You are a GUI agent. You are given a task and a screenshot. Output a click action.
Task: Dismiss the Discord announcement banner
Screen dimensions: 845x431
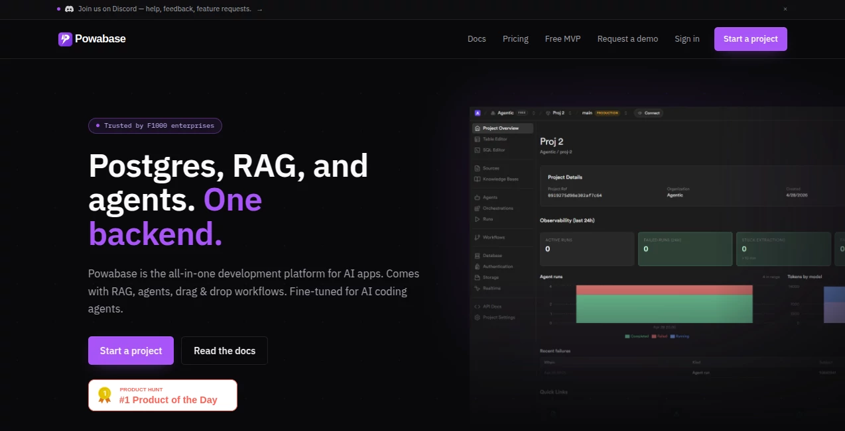click(x=785, y=9)
